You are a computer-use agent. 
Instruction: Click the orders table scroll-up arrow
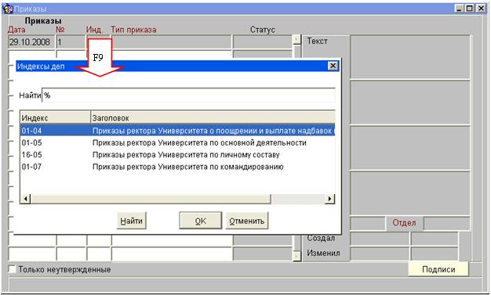(296, 39)
